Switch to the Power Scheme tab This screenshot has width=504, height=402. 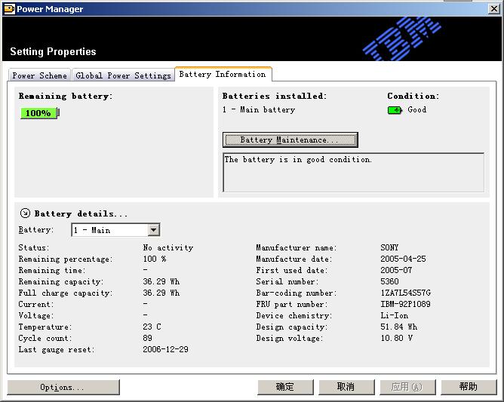tap(39, 75)
